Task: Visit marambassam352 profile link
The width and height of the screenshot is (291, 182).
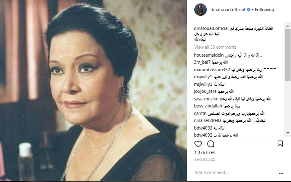Action: (212, 70)
